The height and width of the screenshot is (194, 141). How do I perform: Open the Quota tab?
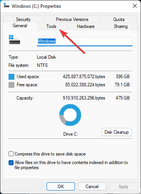coord(119,19)
